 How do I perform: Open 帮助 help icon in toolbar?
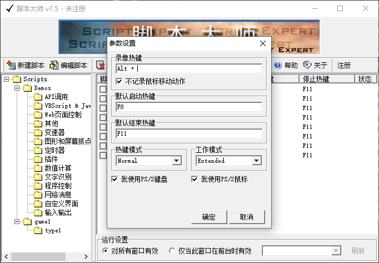277,65
